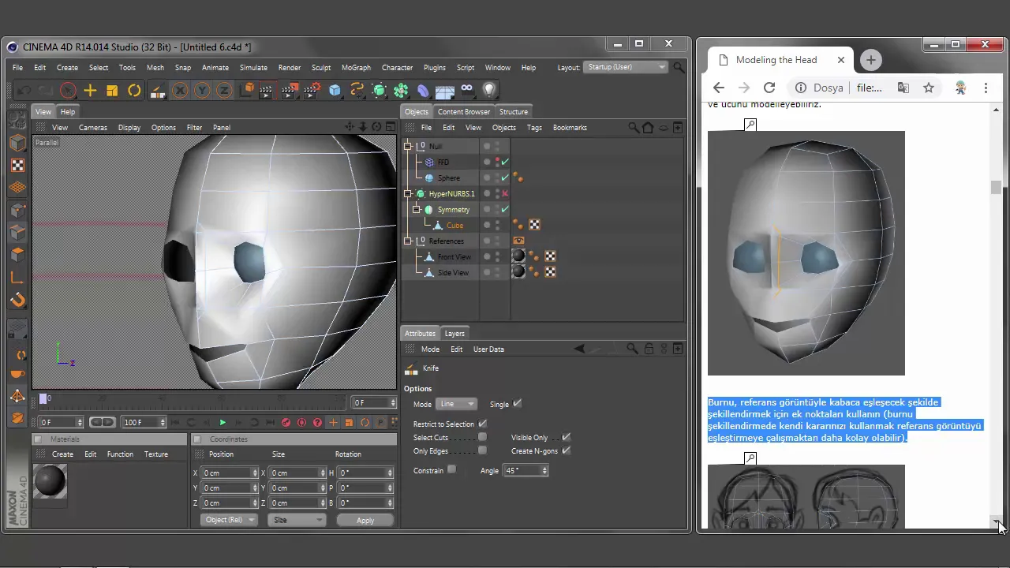
Task: Select the default material sphere thumbnail
Action: [x=50, y=480]
